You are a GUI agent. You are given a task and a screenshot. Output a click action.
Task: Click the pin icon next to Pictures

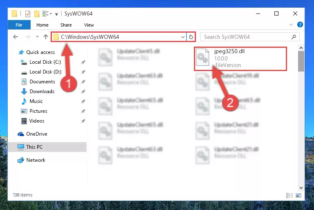coord(83,111)
